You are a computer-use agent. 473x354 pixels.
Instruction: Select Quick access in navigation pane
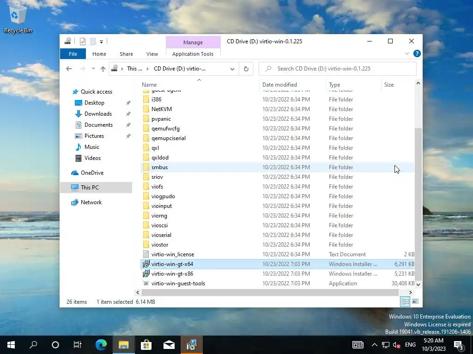pyautogui.click(x=96, y=92)
